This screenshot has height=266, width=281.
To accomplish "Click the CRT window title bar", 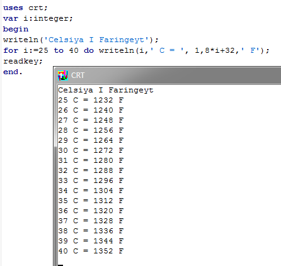I will tap(168, 75).
